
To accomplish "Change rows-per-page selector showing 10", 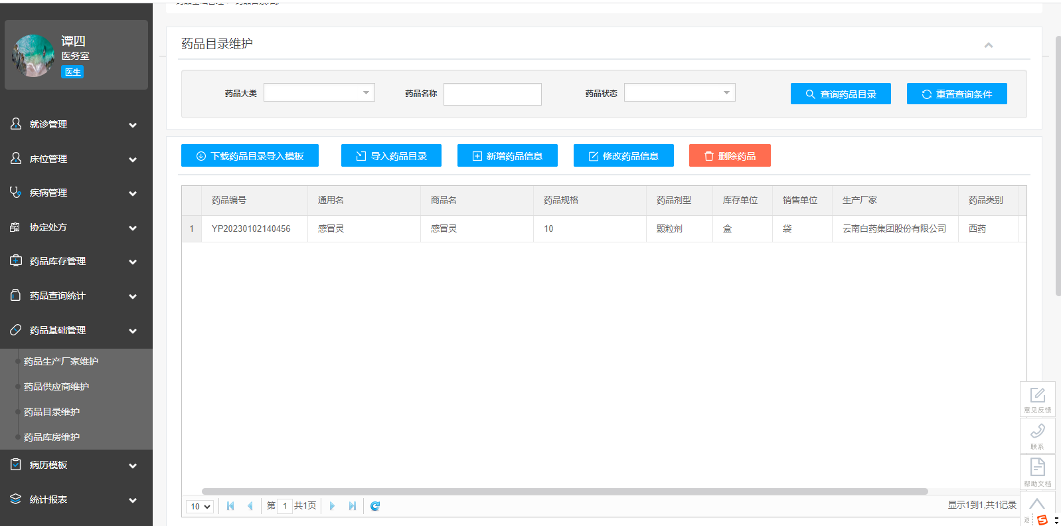I will tap(200, 506).
